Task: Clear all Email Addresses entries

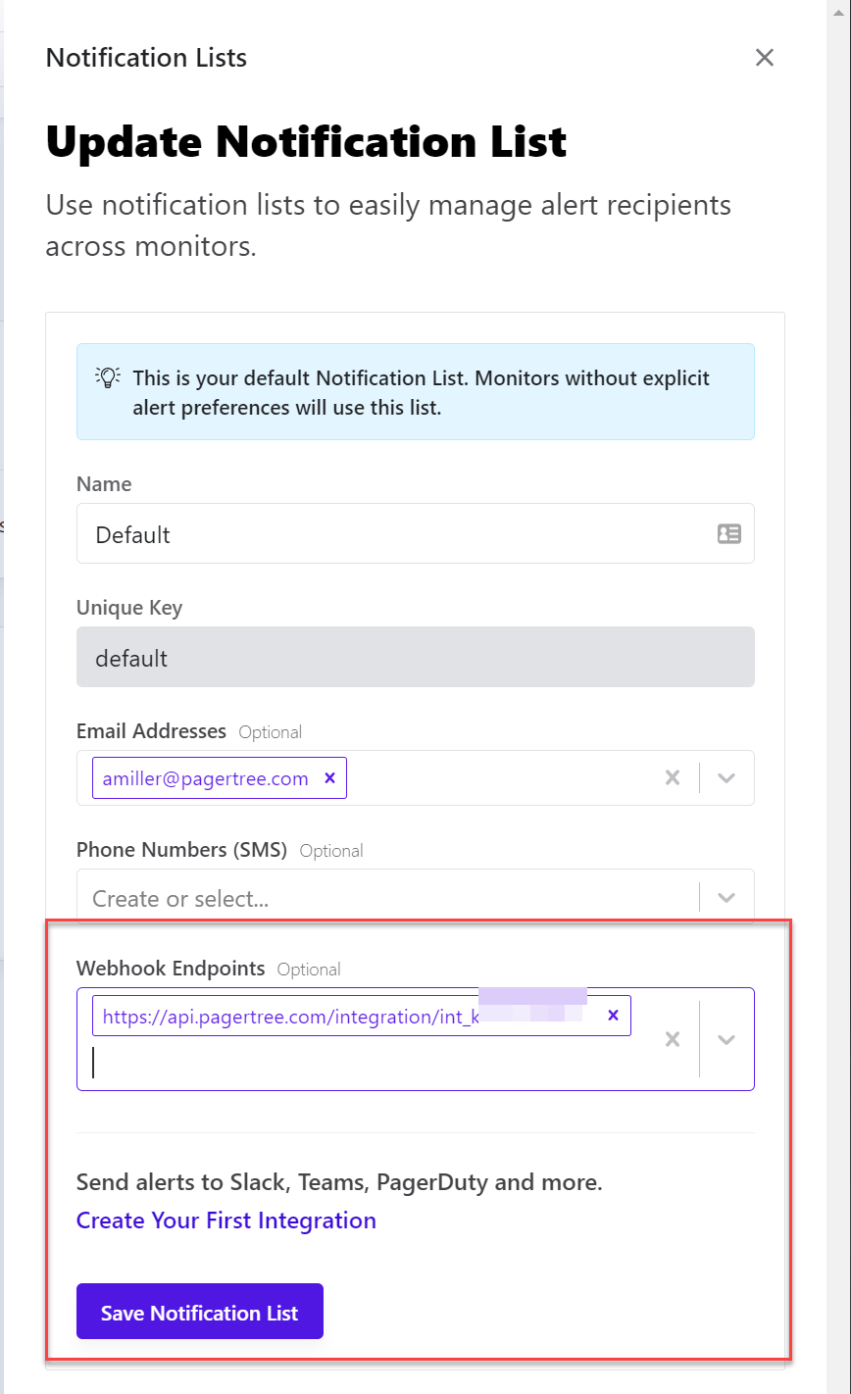Action: 673,778
